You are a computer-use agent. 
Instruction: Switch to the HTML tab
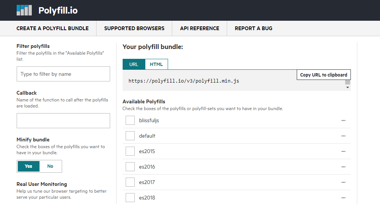click(x=156, y=64)
